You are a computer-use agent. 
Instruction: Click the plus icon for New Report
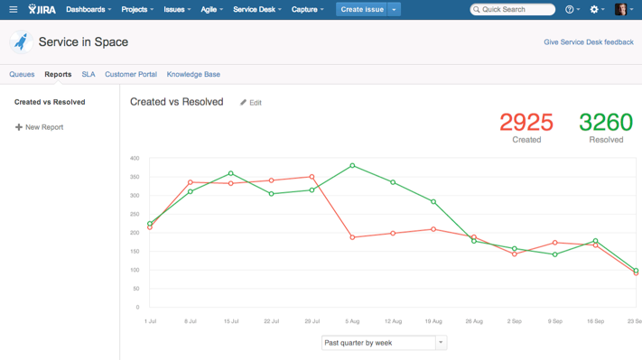click(x=18, y=127)
